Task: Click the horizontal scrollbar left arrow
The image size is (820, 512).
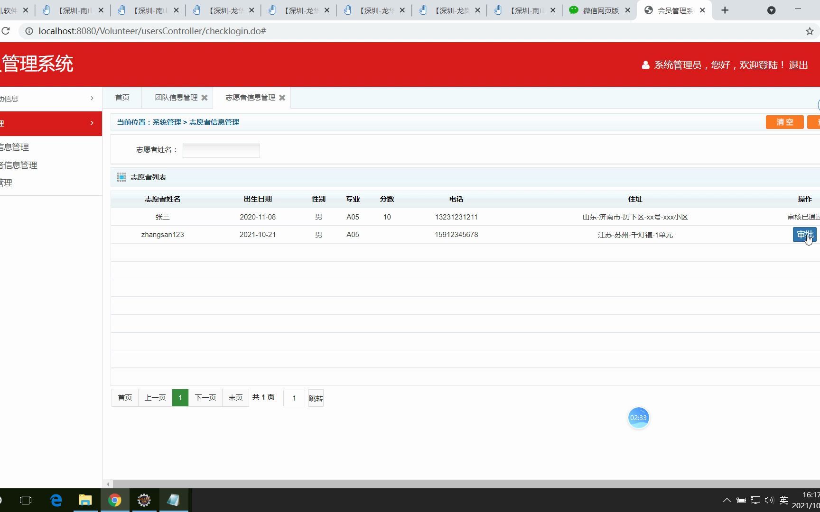Action: coord(108,484)
